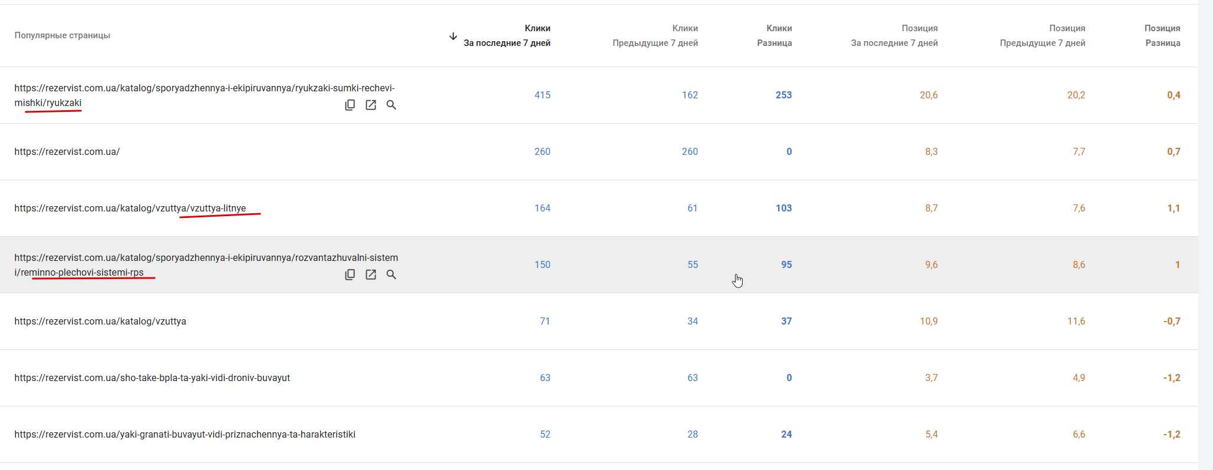Sort by Клики Предыдущие 7 дней column
1213x470 pixels.
pyautogui.click(x=655, y=35)
